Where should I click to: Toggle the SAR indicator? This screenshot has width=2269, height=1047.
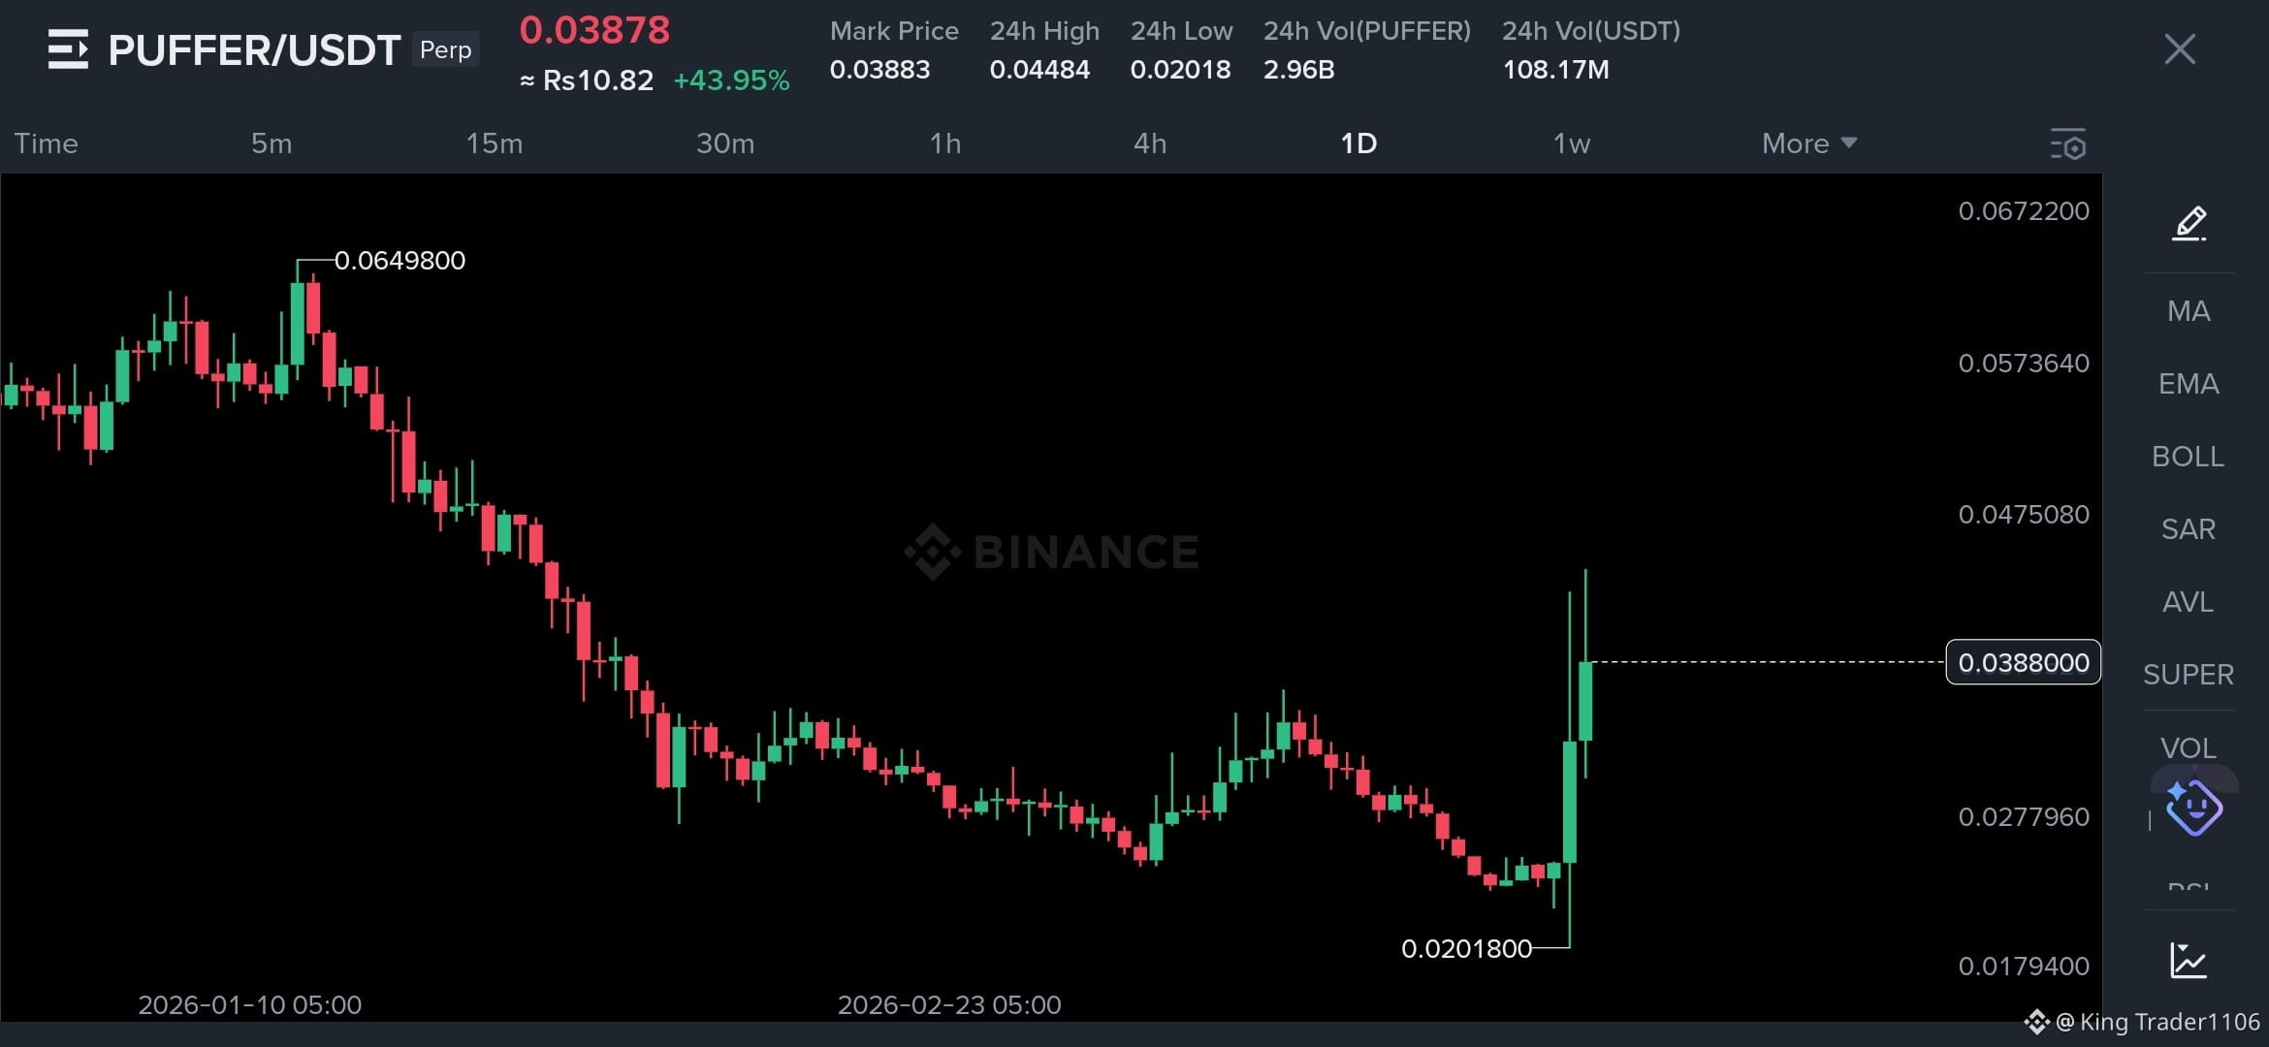(x=2189, y=529)
